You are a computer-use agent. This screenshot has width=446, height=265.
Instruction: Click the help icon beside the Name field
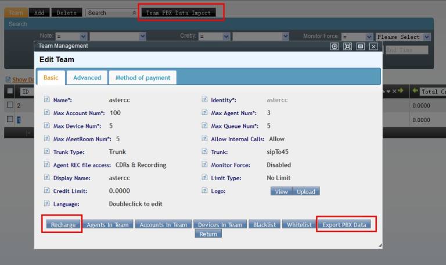tap(46, 100)
